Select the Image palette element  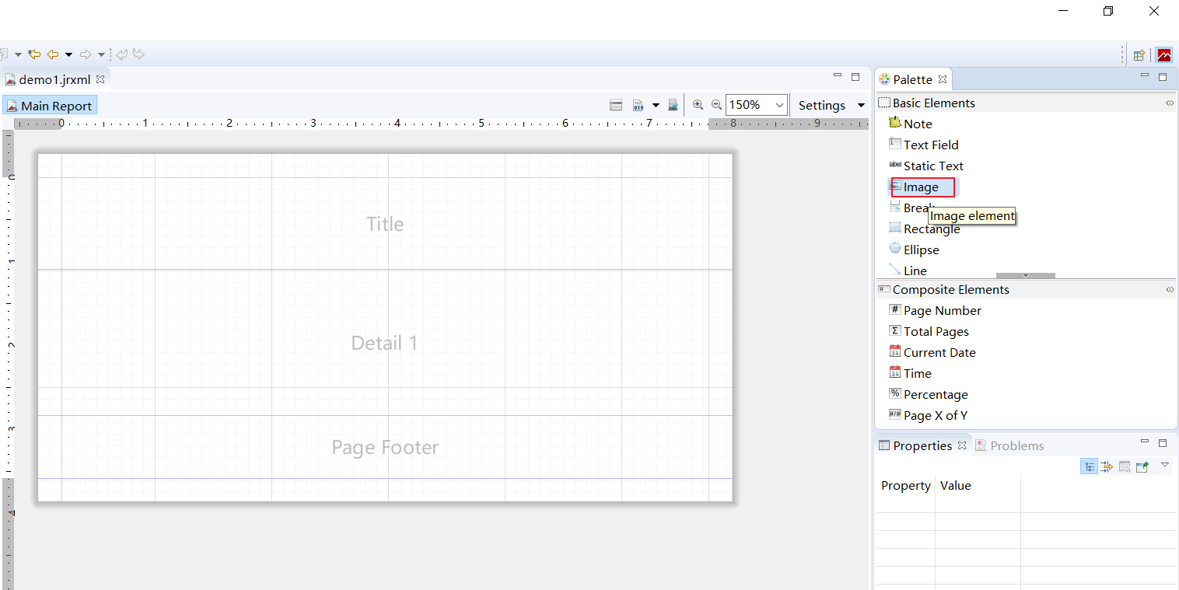pos(922,187)
